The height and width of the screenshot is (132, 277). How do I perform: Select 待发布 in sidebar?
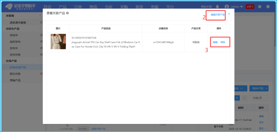pos(14,35)
